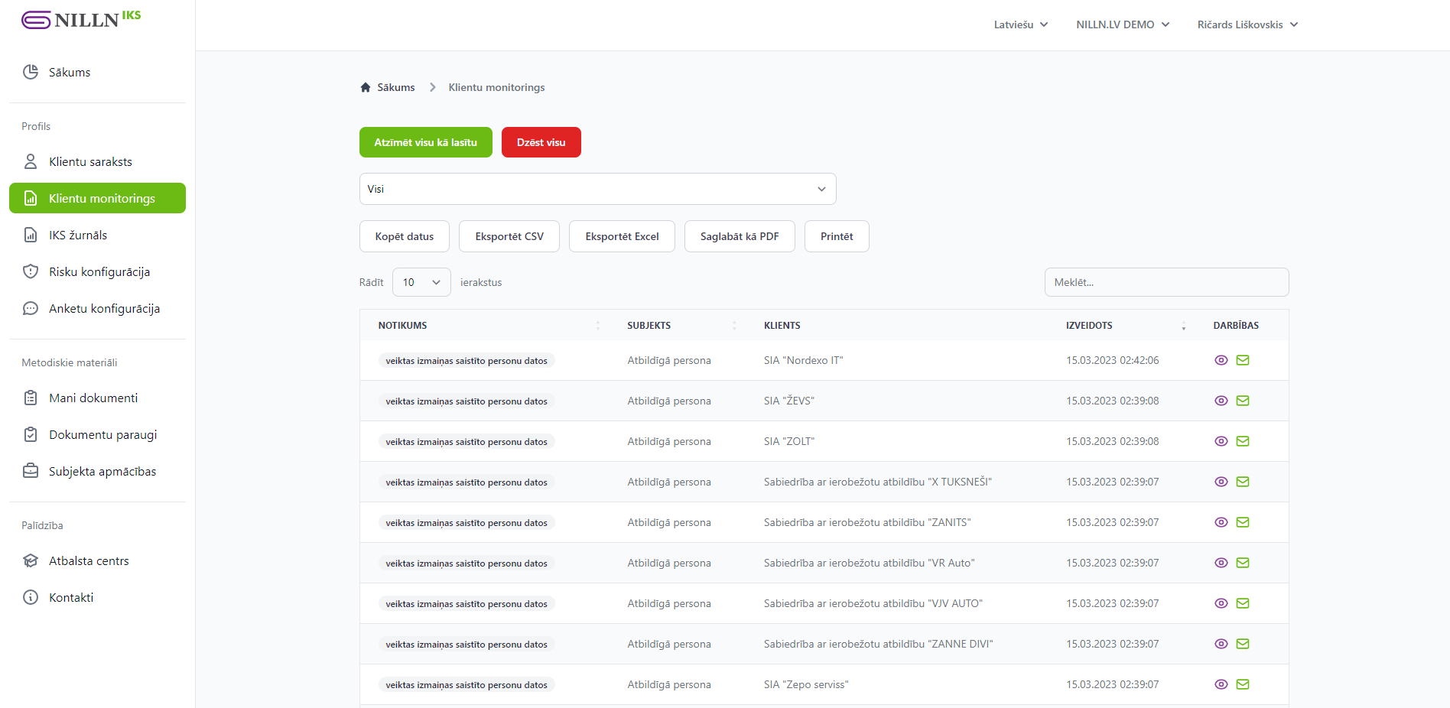
Task: Click Atzīmēt visu kā lasītu button
Action: pos(426,142)
